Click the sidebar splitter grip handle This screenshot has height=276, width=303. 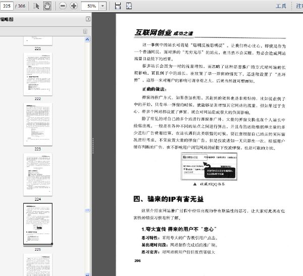(x=93, y=146)
